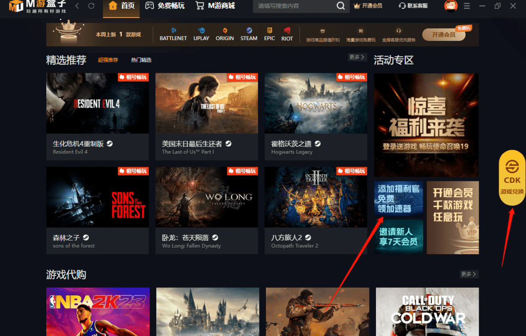Switch to 热门精选 recommendation filter
The image size is (526, 336).
(141, 60)
